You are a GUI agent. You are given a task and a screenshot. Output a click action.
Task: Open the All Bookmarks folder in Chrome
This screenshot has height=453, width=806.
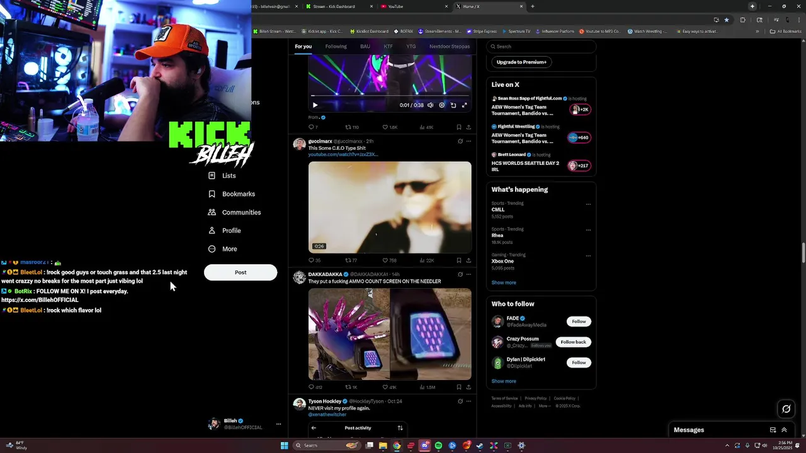tap(785, 31)
